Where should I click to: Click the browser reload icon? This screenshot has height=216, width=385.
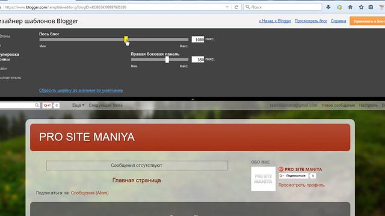coord(236,7)
